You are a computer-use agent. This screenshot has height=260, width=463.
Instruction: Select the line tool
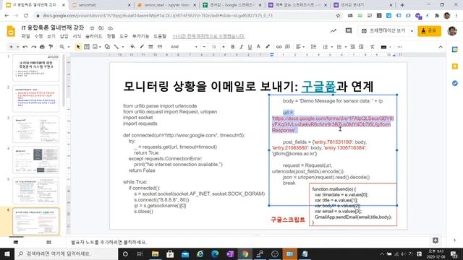116,47
